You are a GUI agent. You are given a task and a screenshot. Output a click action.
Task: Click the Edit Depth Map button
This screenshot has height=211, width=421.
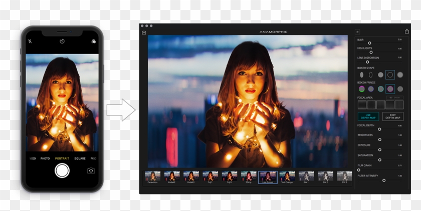(393, 116)
